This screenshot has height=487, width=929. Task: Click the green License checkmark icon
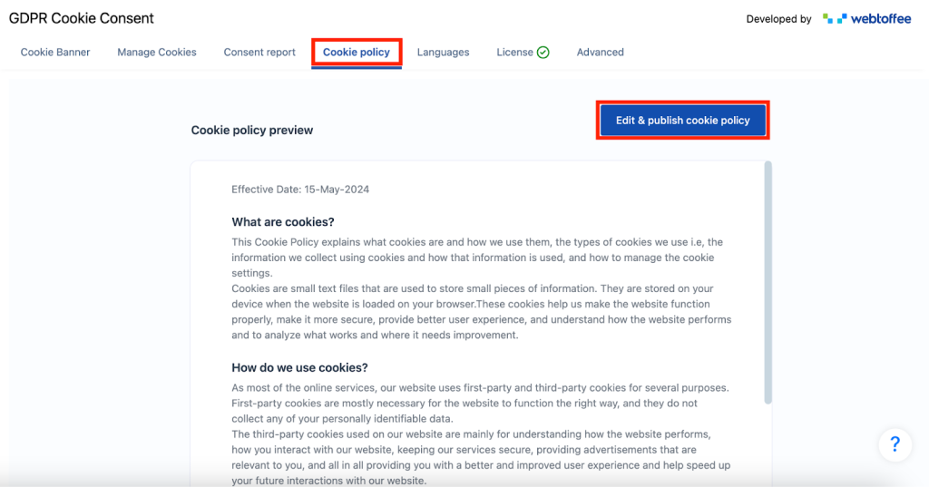[x=543, y=53]
